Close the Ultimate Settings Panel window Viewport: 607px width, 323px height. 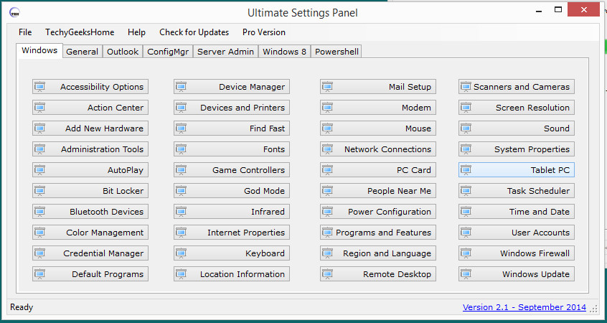pyautogui.click(x=583, y=9)
